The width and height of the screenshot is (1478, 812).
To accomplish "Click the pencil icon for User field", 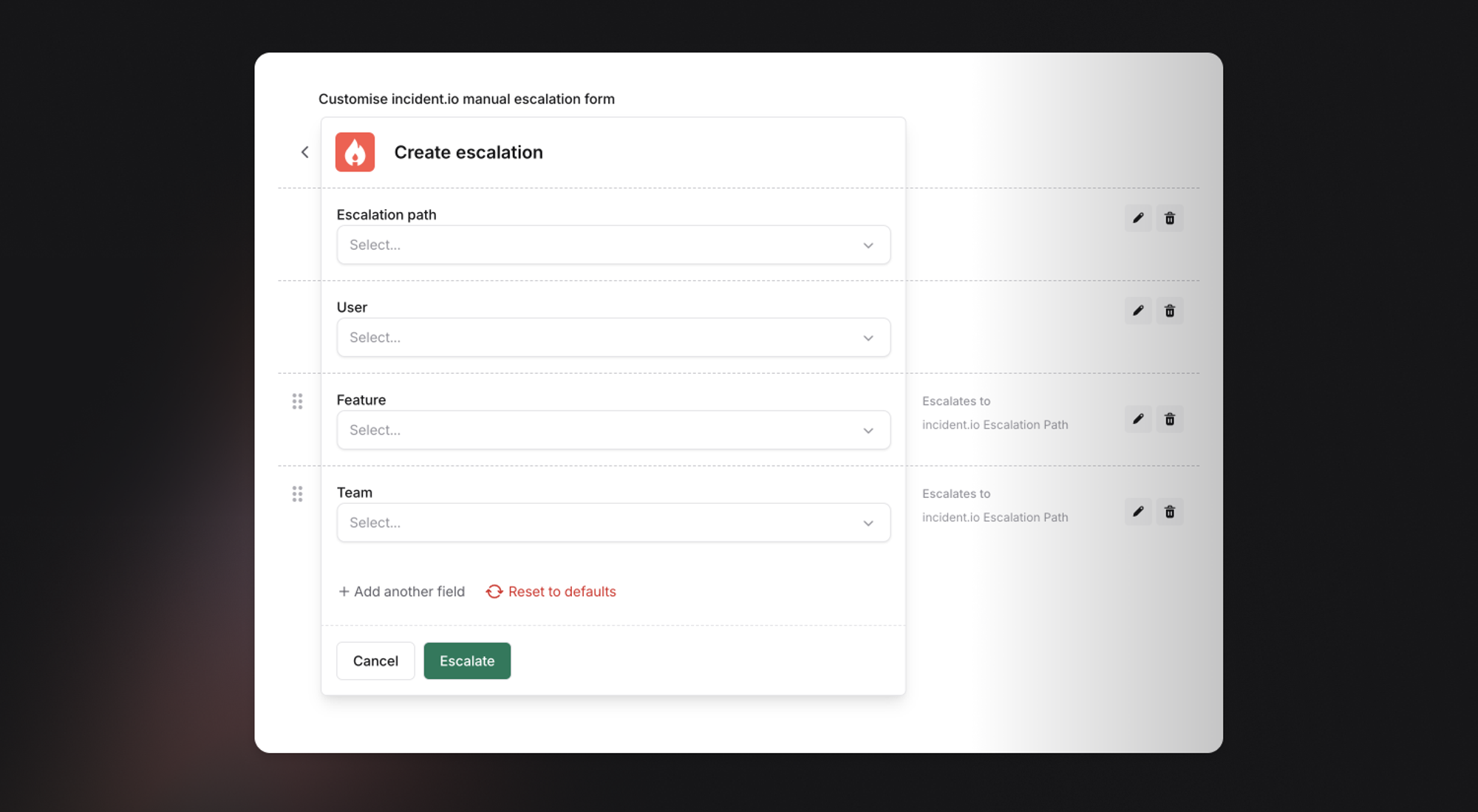I will [x=1138, y=311].
